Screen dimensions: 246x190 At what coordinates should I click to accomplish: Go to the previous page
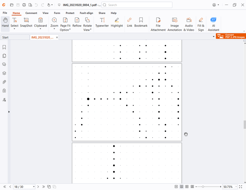[10, 187]
